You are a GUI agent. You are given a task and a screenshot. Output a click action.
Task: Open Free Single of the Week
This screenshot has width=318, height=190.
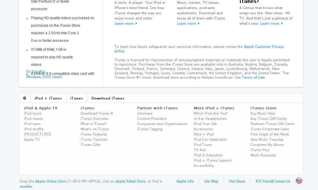(x=270, y=134)
